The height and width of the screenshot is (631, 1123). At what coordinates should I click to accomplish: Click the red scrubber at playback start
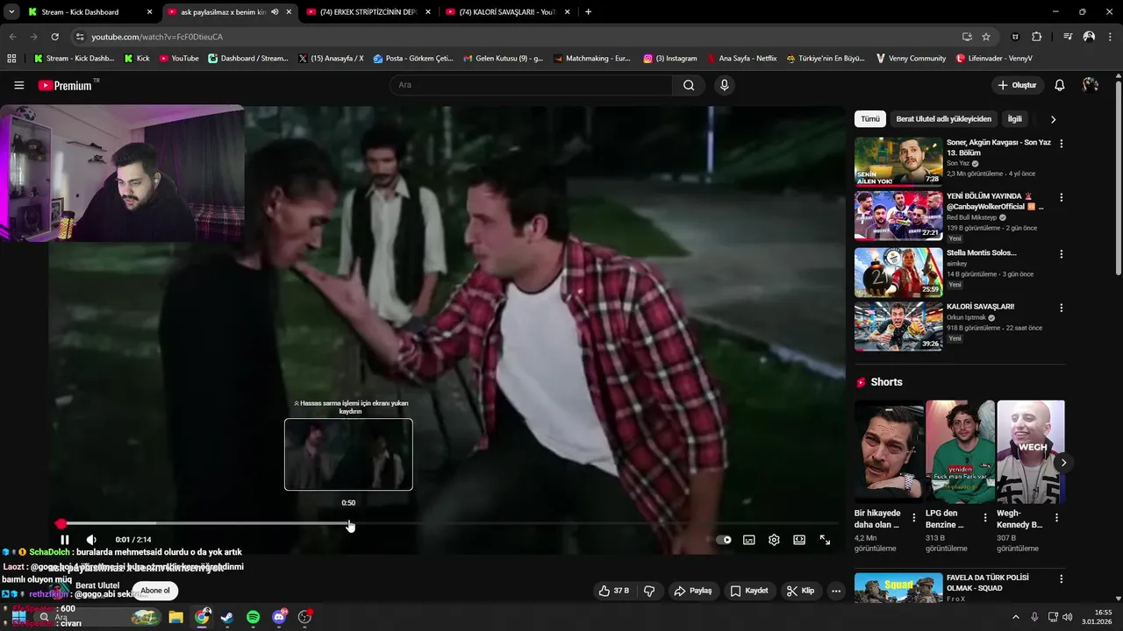point(61,524)
